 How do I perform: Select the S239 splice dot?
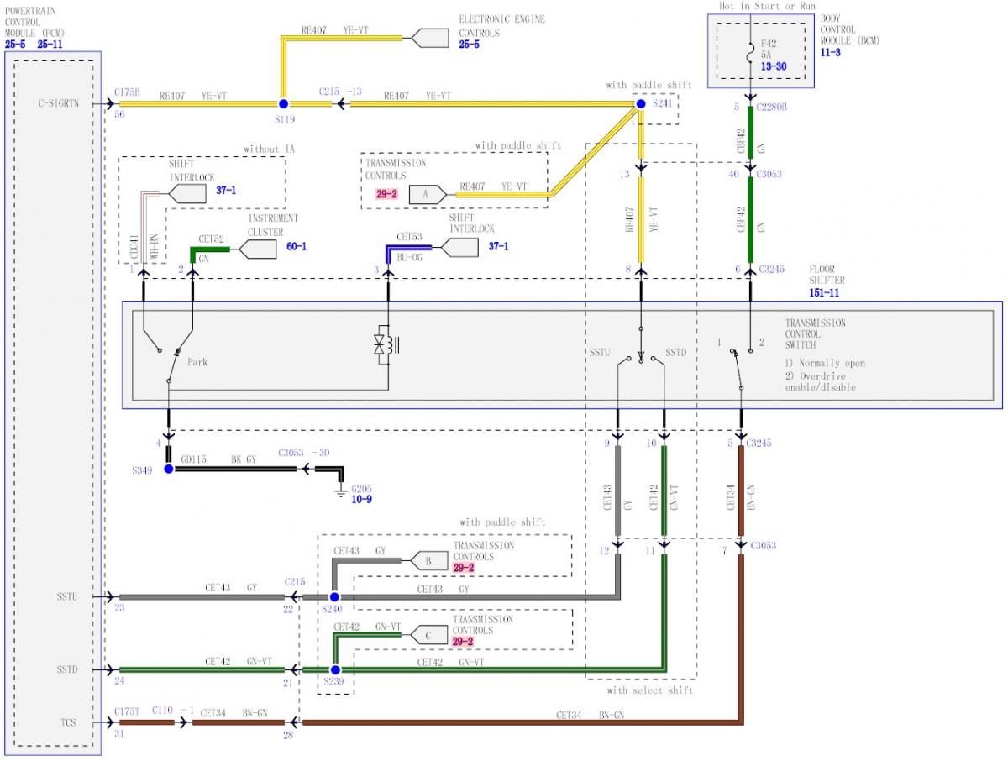point(334,670)
